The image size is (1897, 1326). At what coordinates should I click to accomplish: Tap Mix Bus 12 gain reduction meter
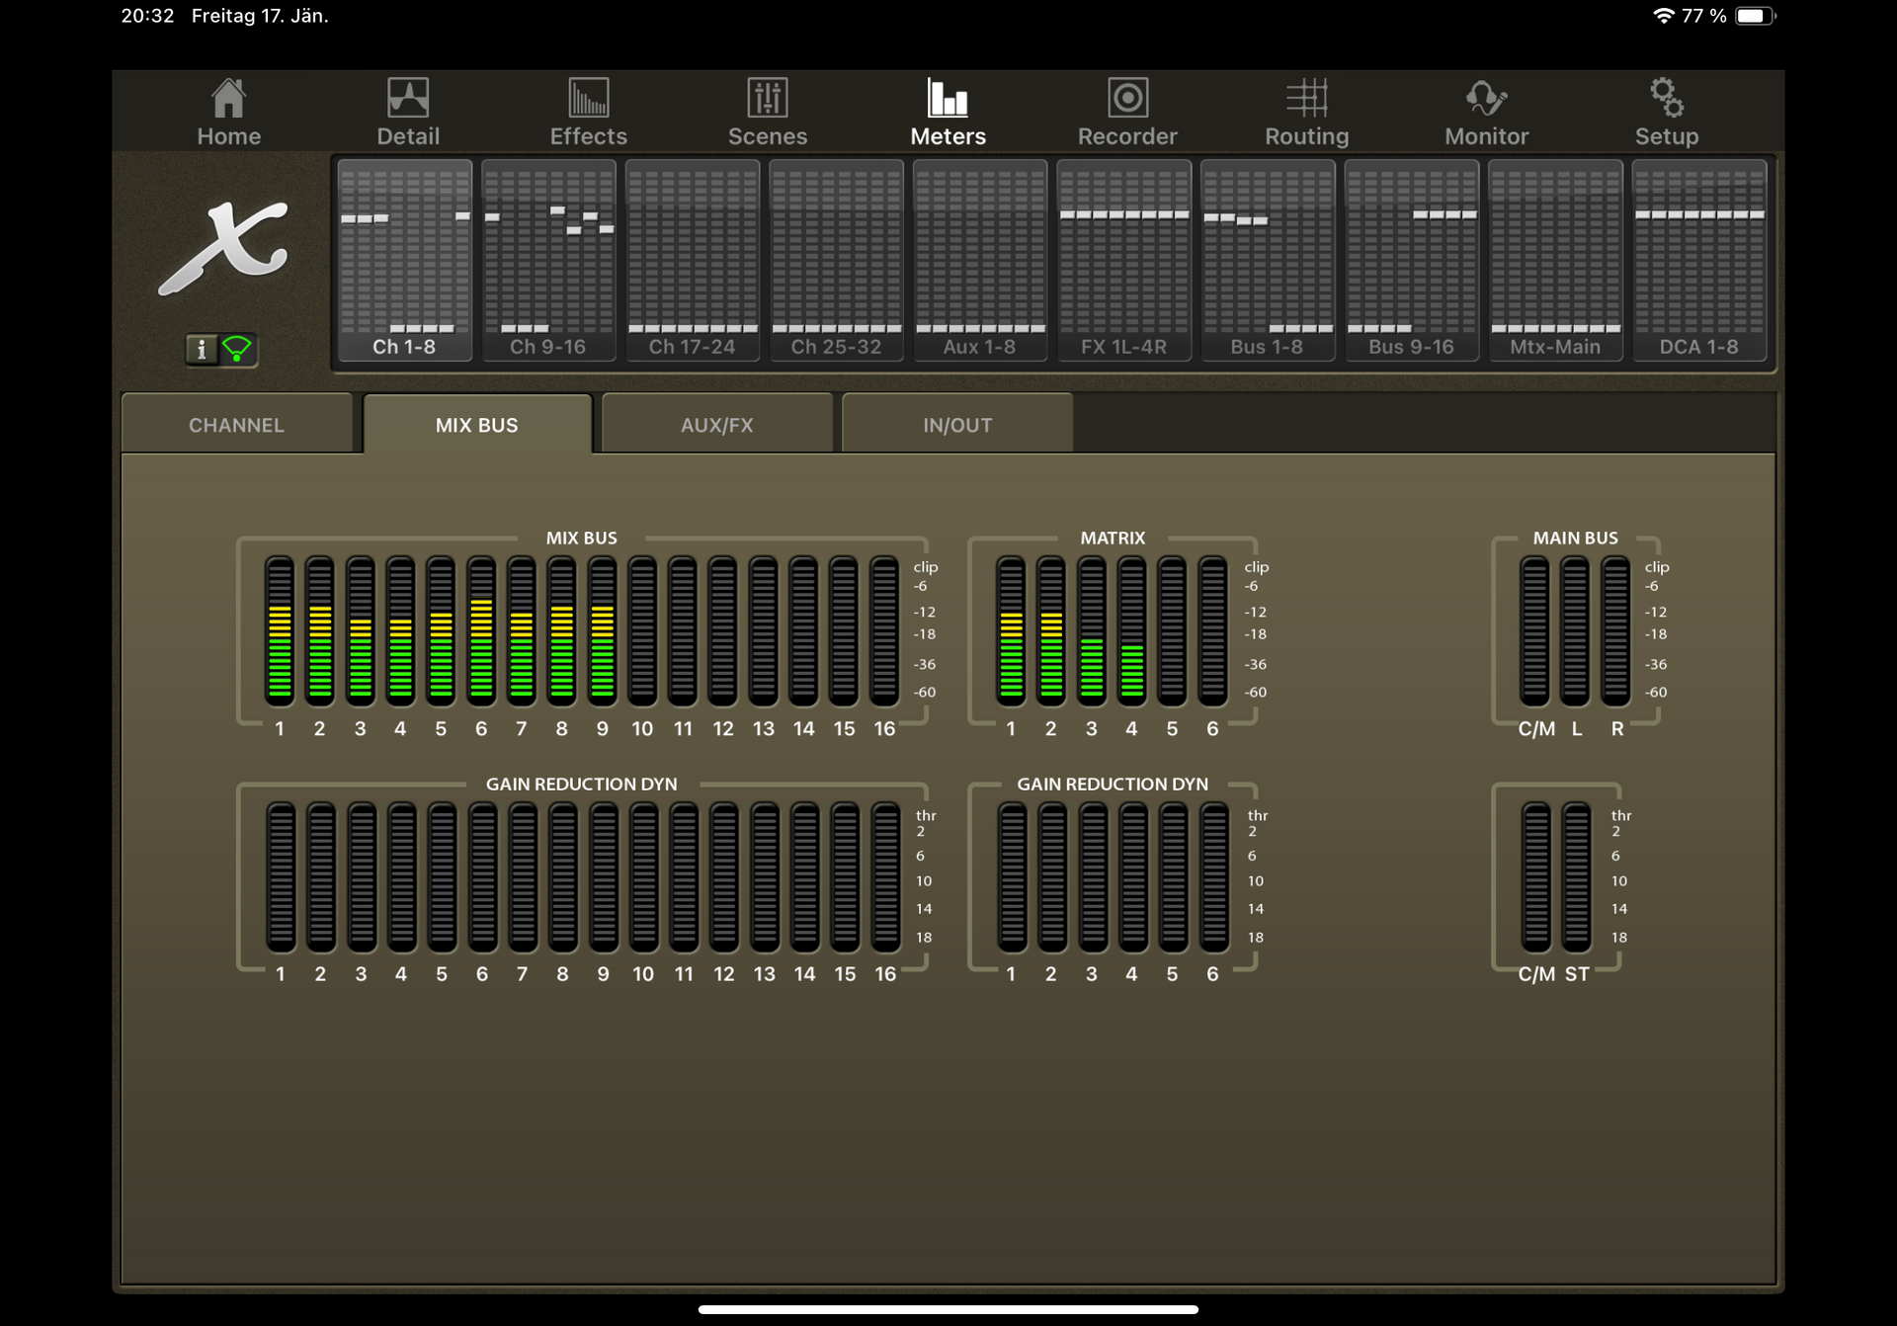724,876
